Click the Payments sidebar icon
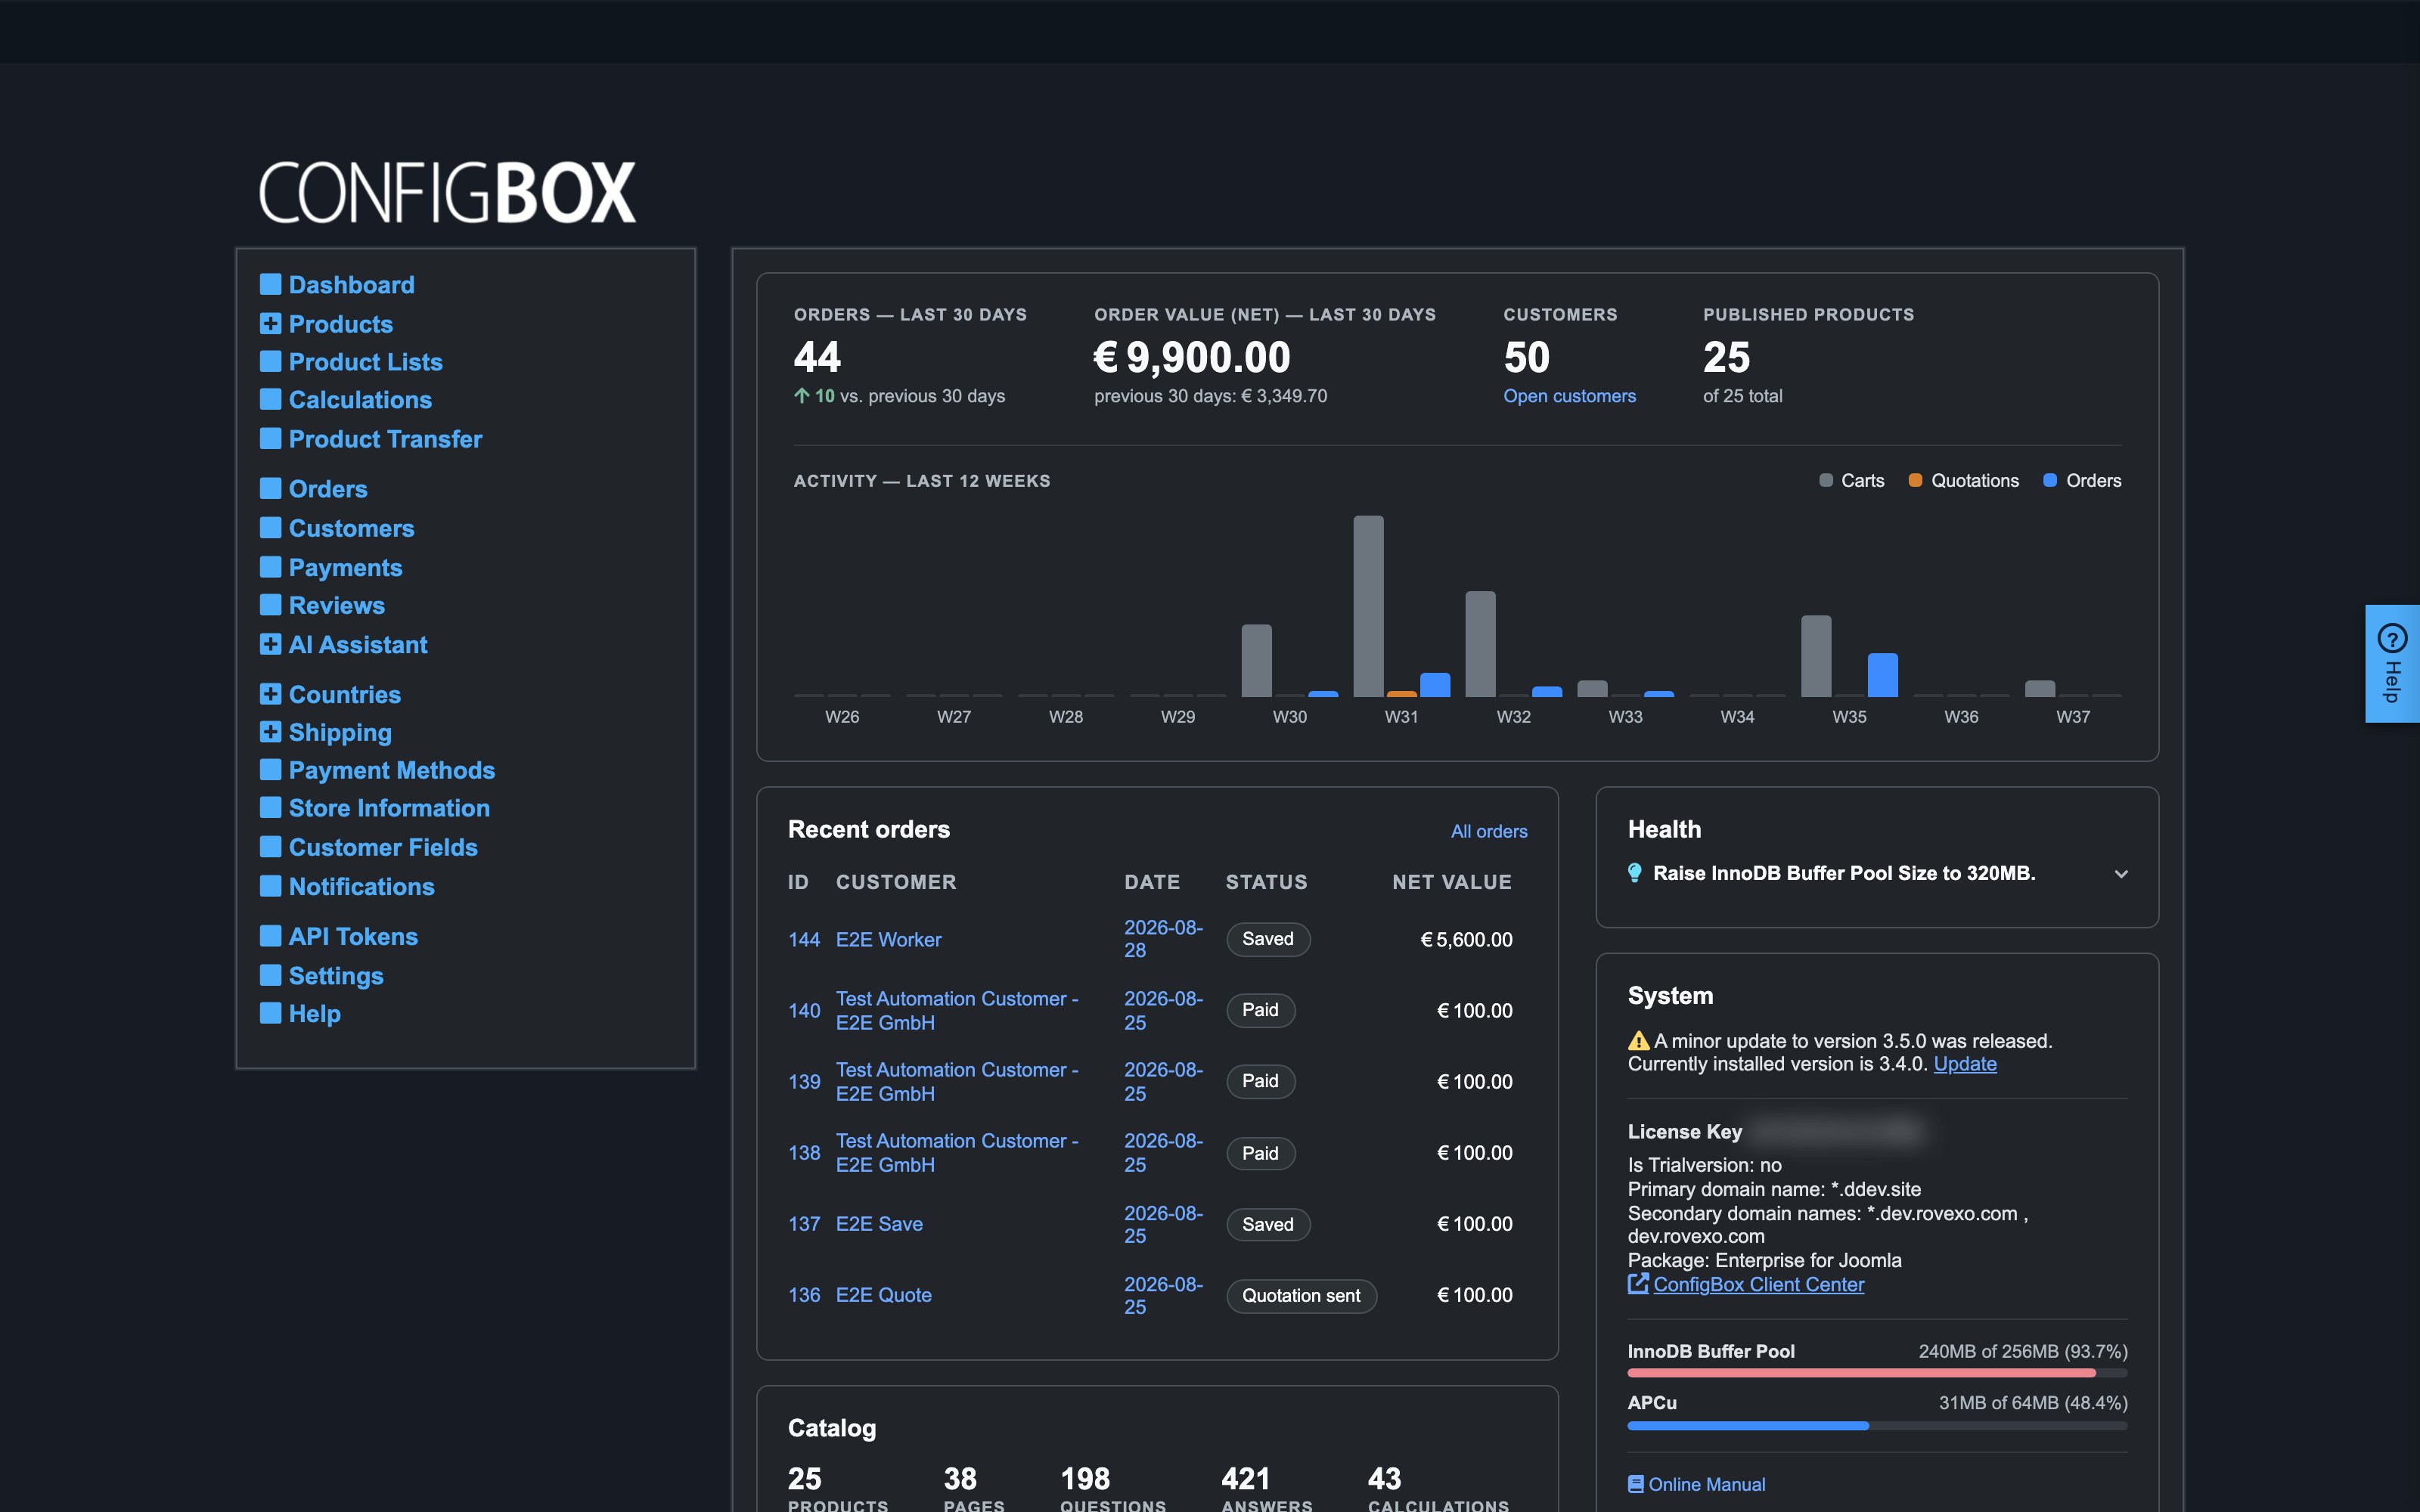This screenshot has height=1512, width=2420. click(270, 567)
